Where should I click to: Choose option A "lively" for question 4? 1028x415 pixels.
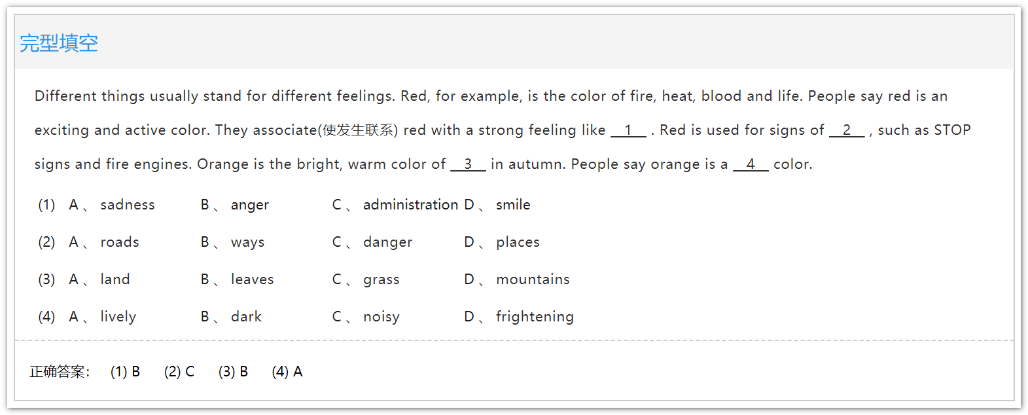118,317
